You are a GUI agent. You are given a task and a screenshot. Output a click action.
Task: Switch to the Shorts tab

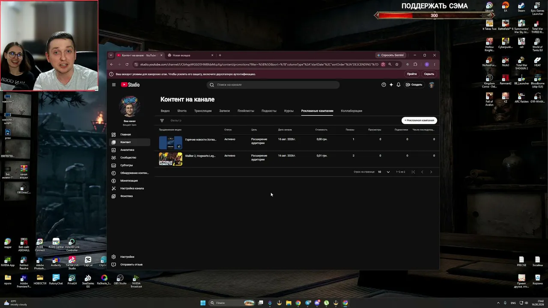click(x=182, y=111)
